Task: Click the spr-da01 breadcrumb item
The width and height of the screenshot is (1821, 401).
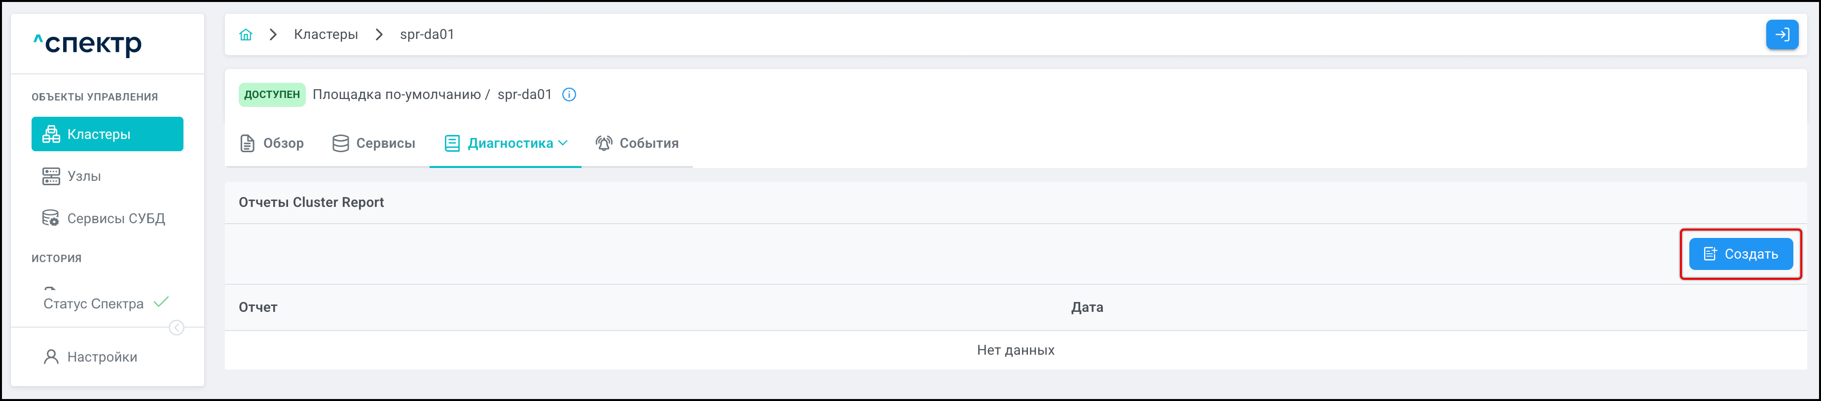Action: coord(427,34)
